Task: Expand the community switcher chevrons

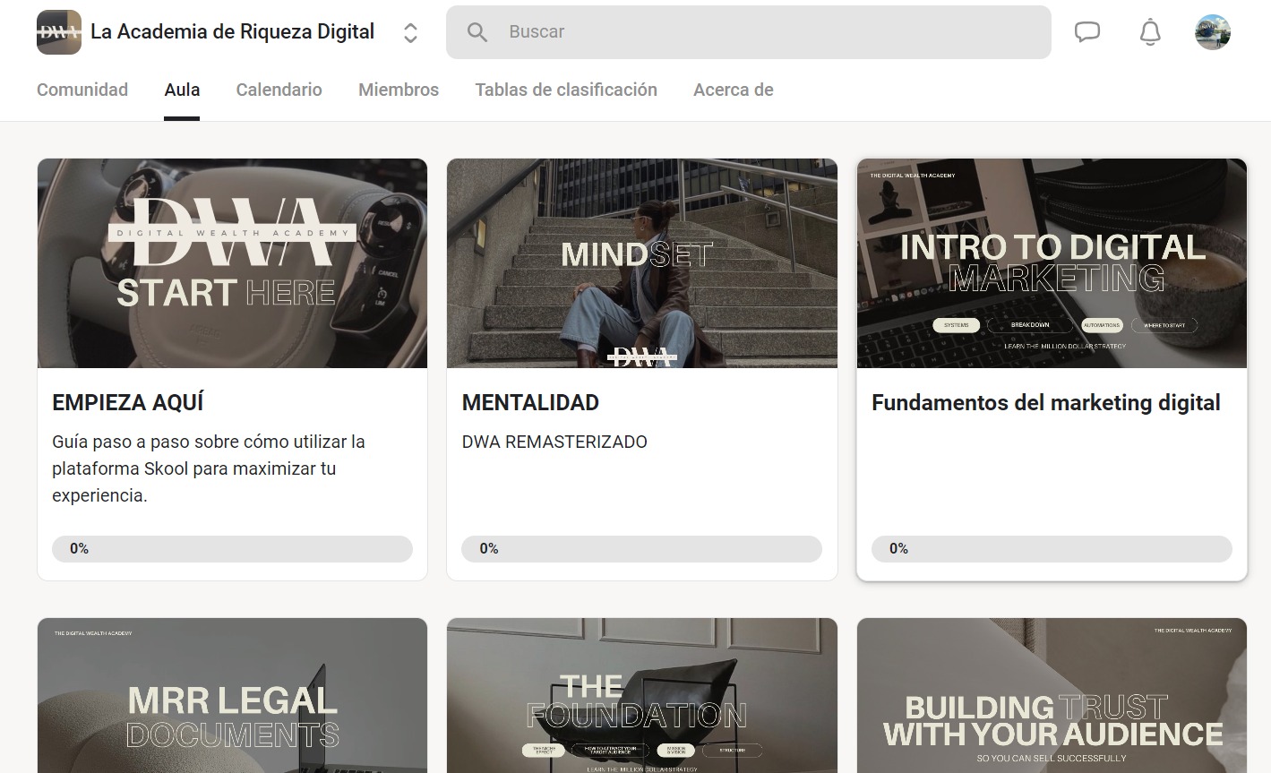Action: coord(410,33)
